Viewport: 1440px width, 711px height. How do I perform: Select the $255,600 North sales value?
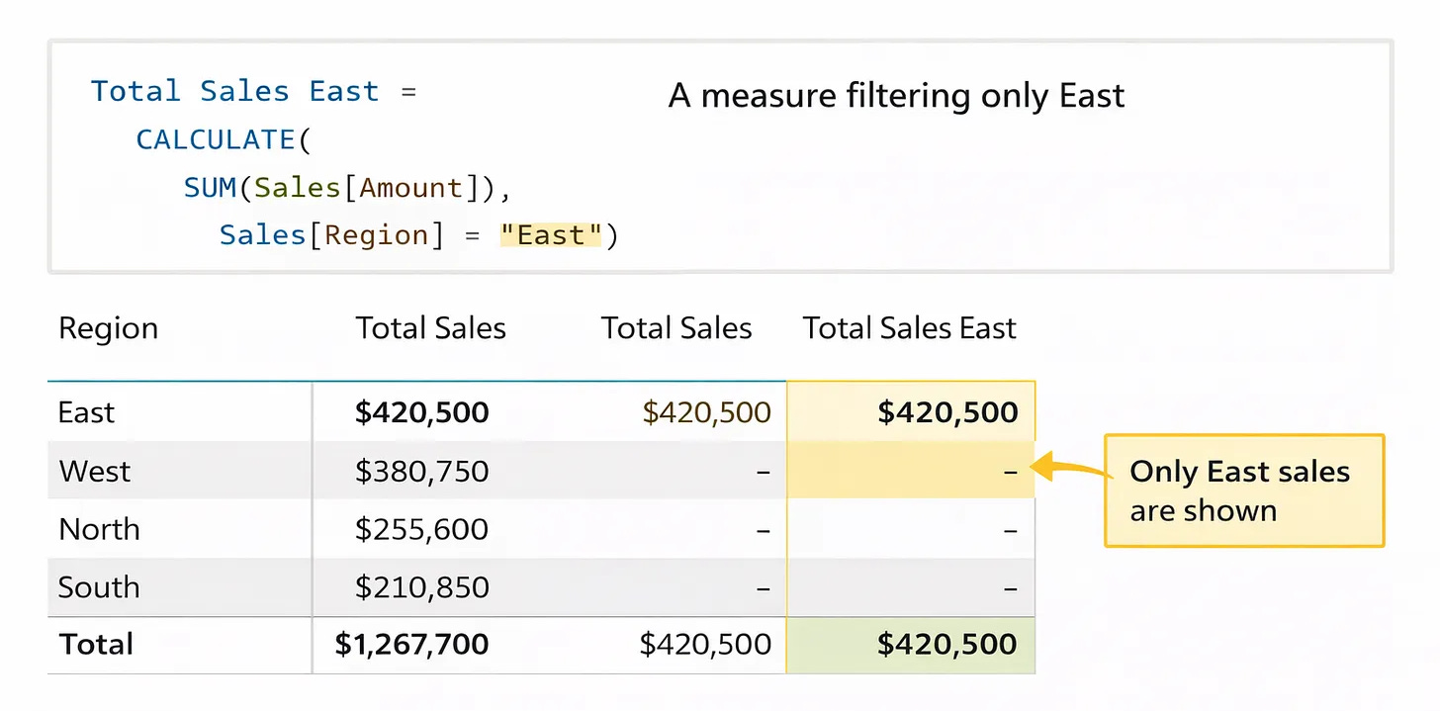422,529
